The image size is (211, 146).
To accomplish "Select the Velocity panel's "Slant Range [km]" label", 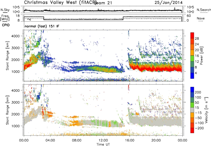I will tap(7, 110).
